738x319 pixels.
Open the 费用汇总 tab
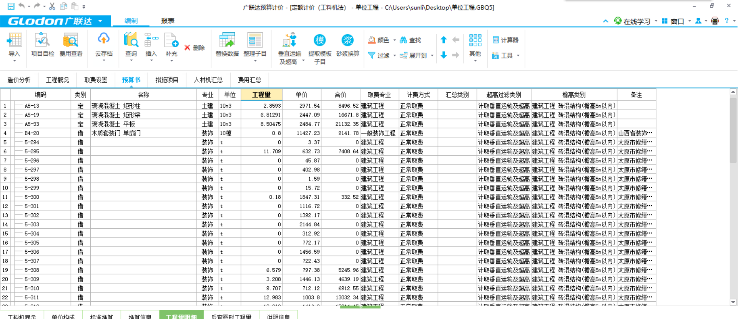pyautogui.click(x=249, y=80)
